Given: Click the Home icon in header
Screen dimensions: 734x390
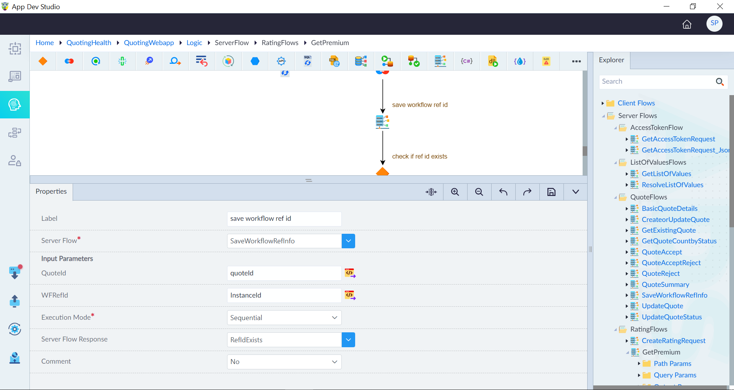Looking at the screenshot, I should pyautogui.click(x=687, y=24).
